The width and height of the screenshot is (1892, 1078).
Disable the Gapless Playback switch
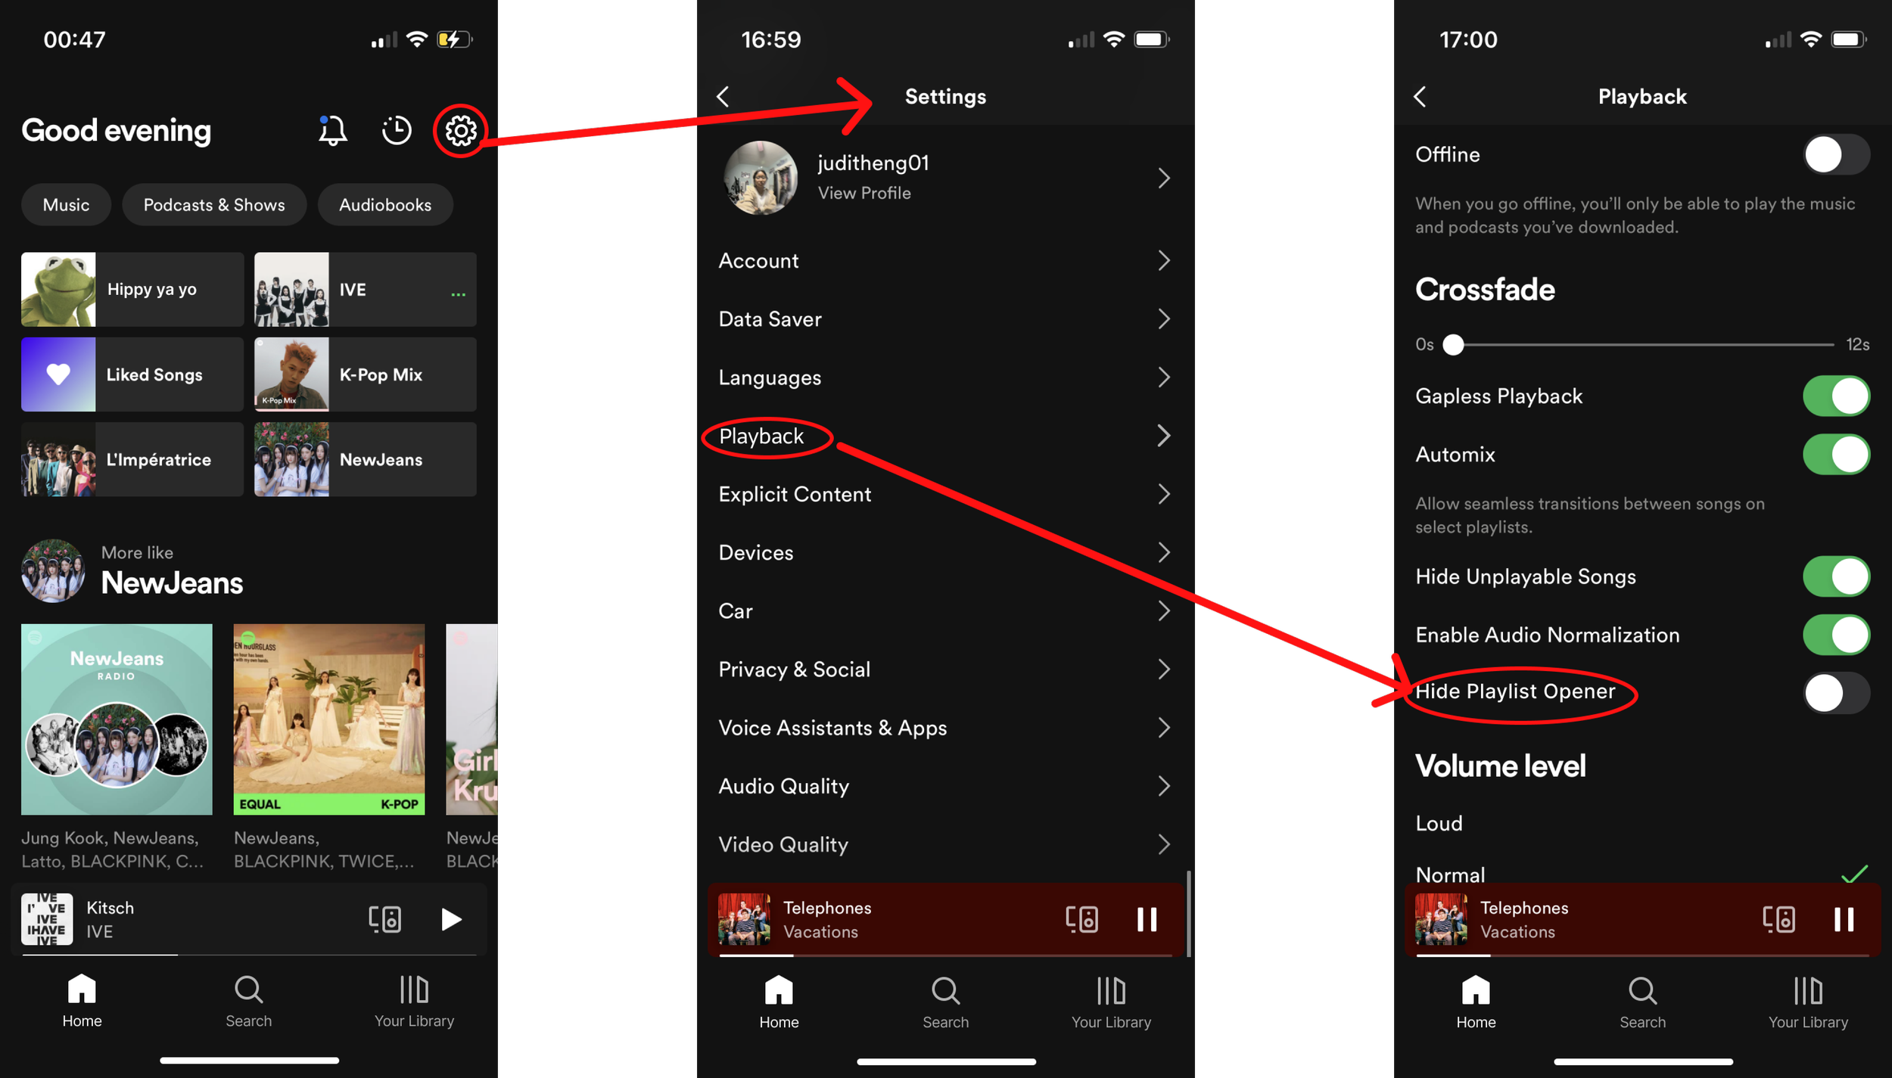pyautogui.click(x=1835, y=396)
